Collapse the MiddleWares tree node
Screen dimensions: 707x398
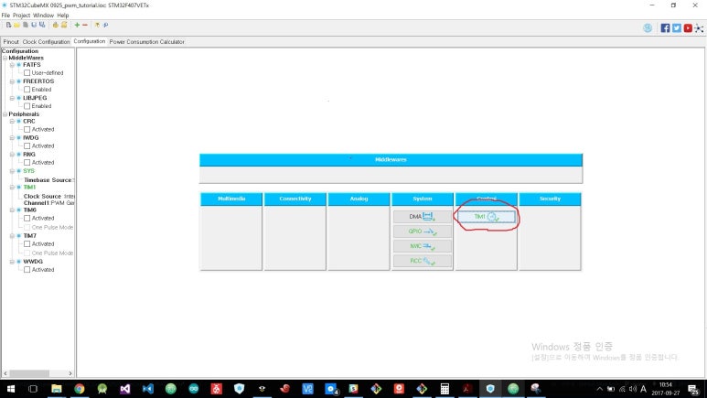coord(5,58)
